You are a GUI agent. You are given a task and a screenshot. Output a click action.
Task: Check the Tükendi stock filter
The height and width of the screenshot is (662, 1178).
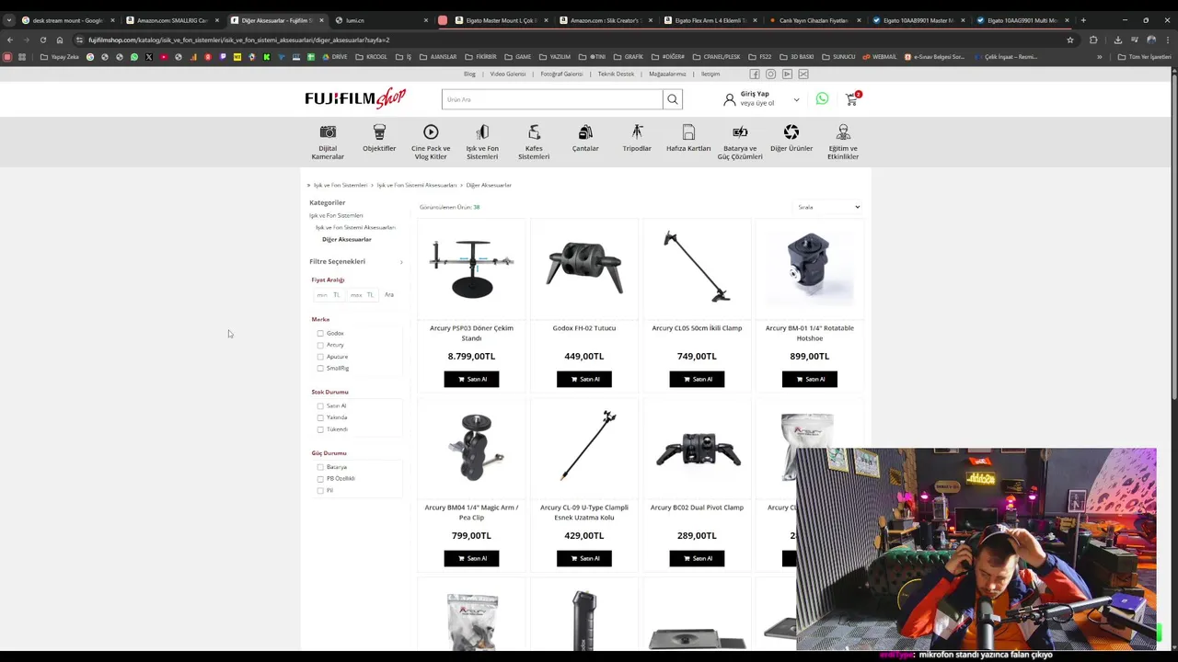point(320,429)
